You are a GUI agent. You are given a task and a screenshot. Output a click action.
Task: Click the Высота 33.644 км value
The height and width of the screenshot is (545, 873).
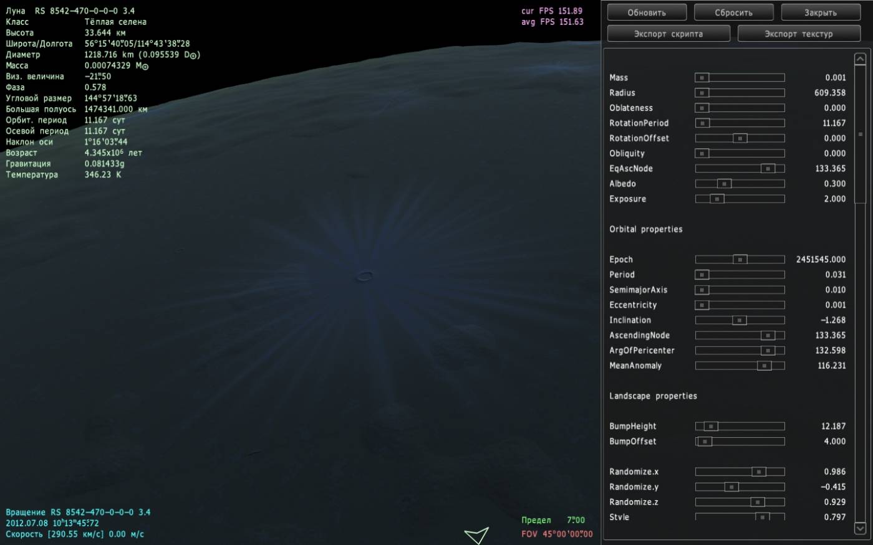pos(105,32)
